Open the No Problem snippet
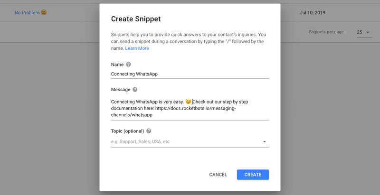Screen dimensions: 380x195 tap(27, 12)
